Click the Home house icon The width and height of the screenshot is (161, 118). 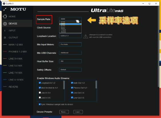(5, 16)
